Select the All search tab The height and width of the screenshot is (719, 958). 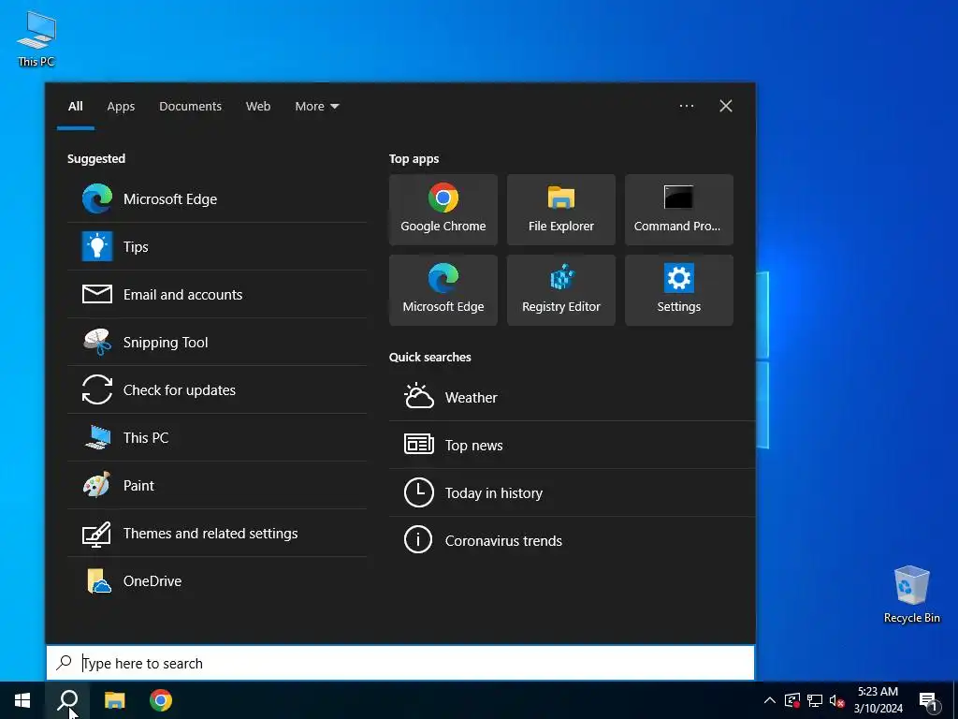tap(76, 106)
